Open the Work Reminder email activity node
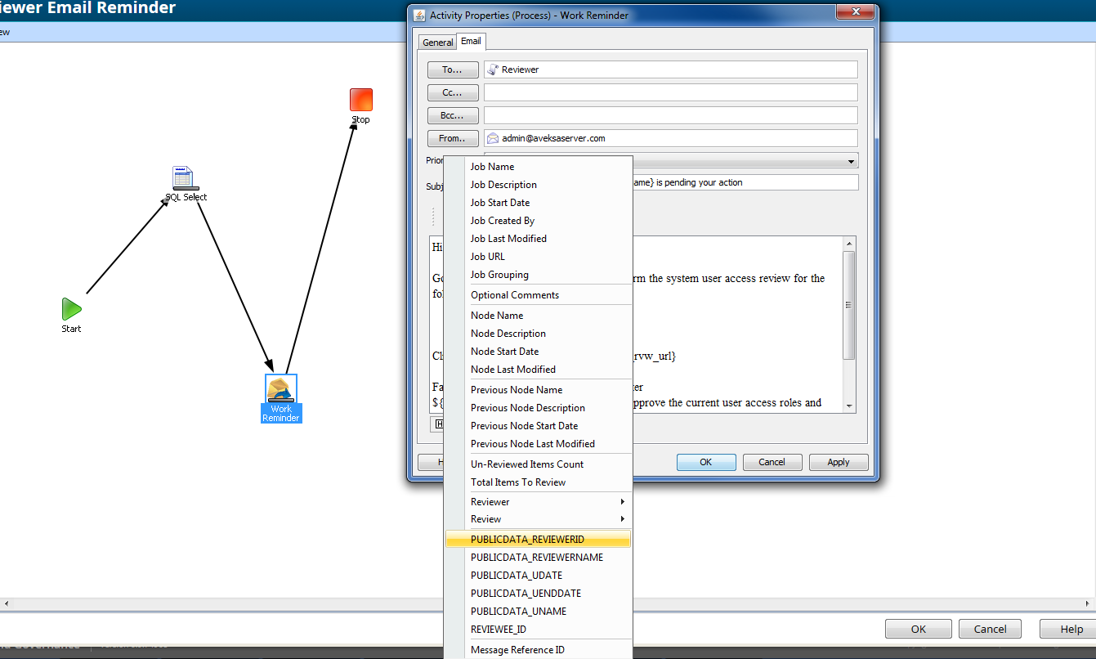1096x659 pixels. 281,387
